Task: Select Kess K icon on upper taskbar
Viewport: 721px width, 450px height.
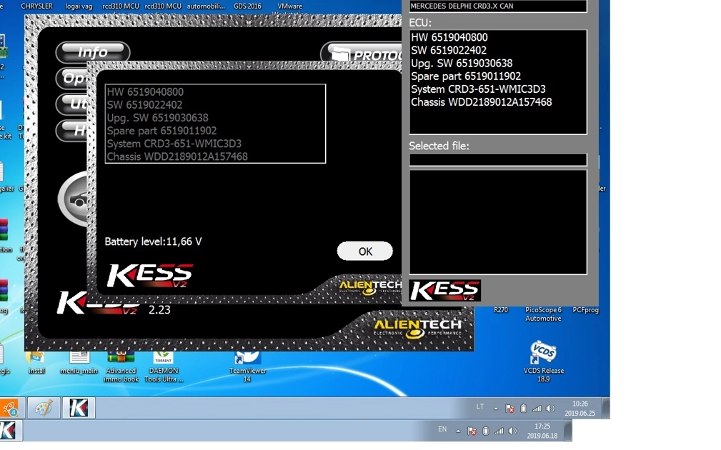Action: tap(79, 408)
